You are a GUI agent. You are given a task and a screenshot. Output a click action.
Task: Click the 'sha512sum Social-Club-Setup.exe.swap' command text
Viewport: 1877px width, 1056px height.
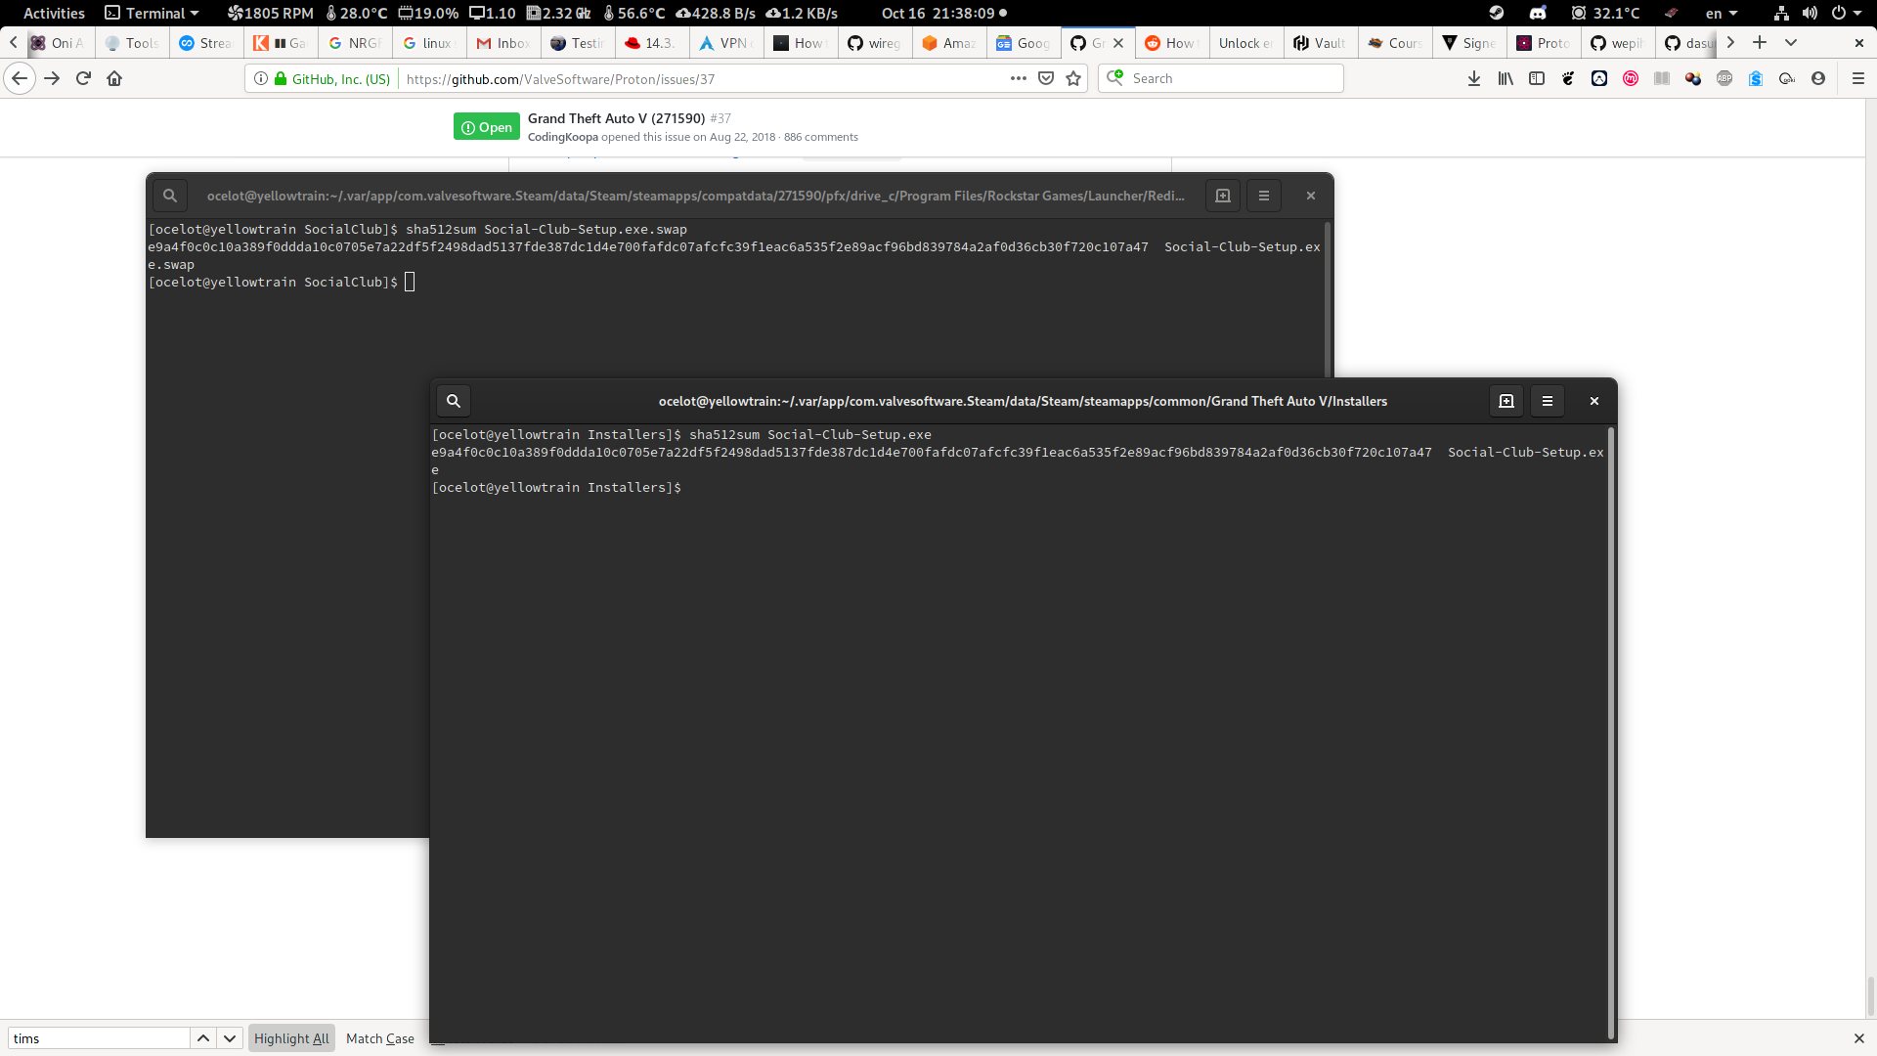point(546,230)
